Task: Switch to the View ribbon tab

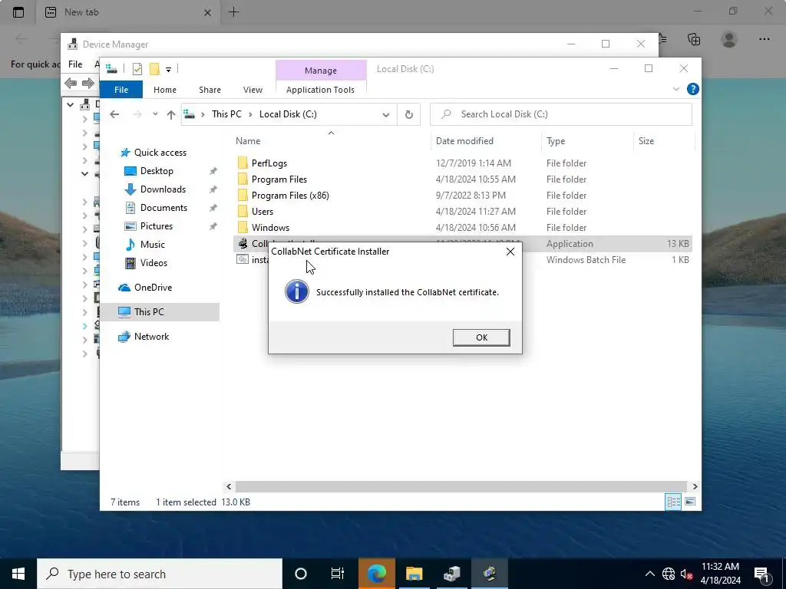Action: pos(253,90)
